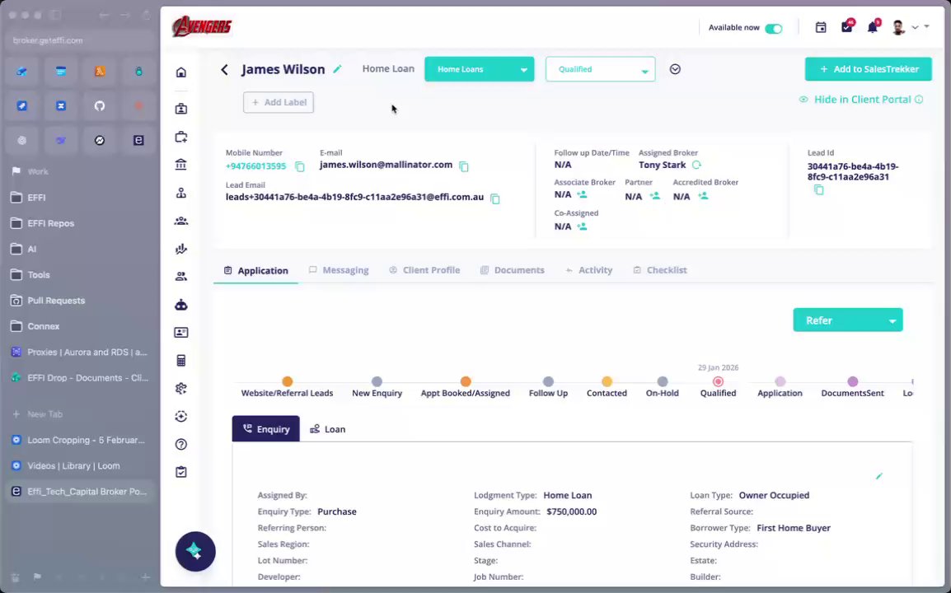Image resolution: width=951 pixels, height=593 pixels.
Task: Open the Qualified status dropdown
Action: click(600, 69)
